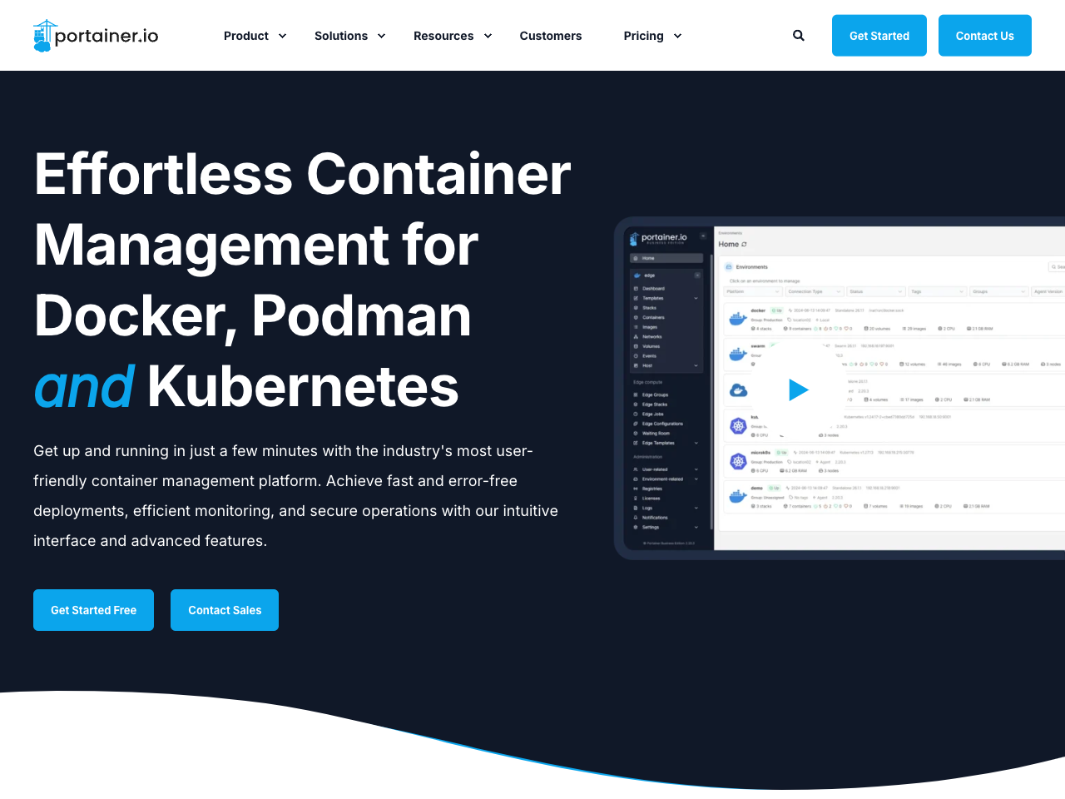
Task: Click the dashboard preview thumbnail
Action: [840, 388]
